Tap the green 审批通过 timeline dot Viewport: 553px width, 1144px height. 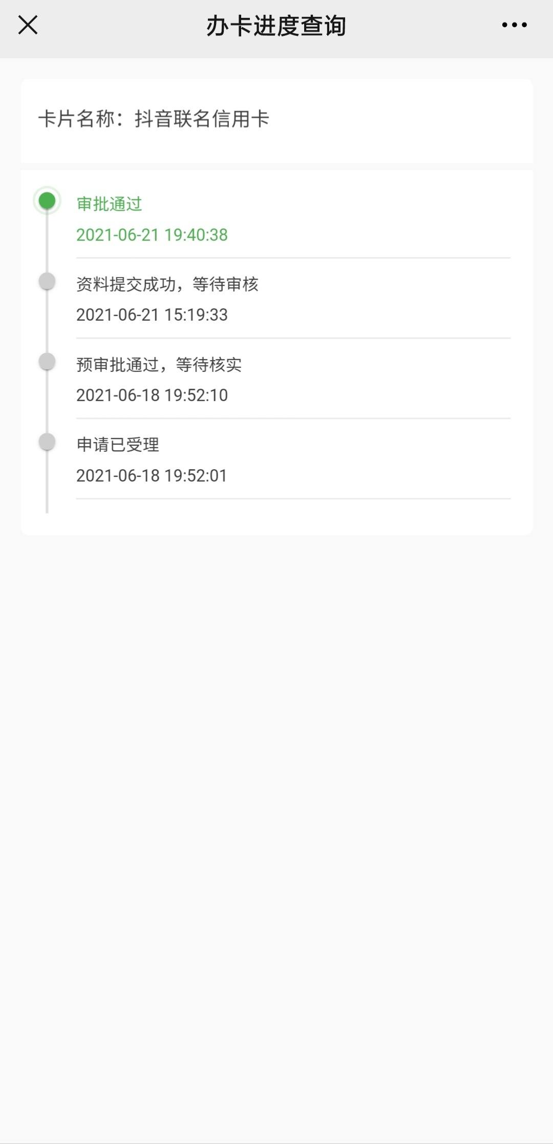(x=47, y=200)
